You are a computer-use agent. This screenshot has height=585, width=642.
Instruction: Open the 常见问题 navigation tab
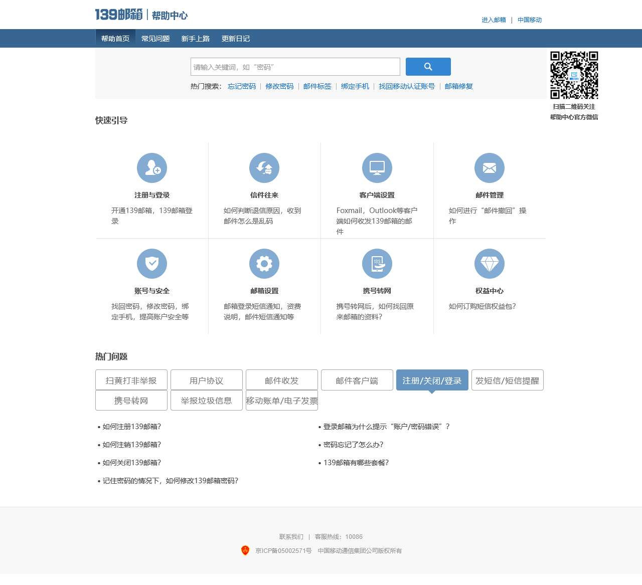coord(155,39)
